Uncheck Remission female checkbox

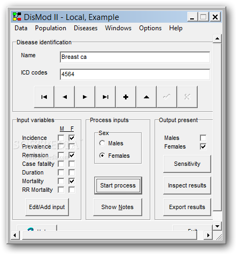72,155
